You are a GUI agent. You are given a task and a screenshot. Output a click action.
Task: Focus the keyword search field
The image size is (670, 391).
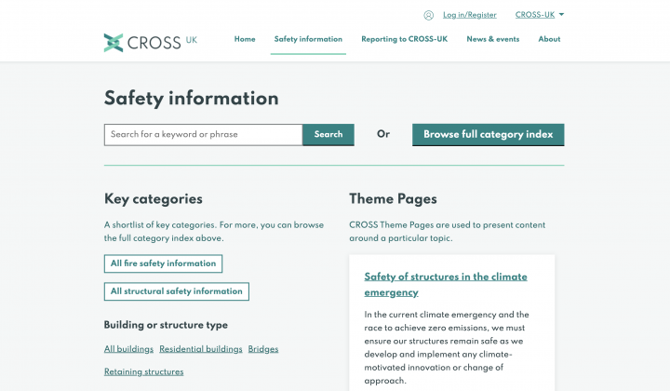click(204, 135)
